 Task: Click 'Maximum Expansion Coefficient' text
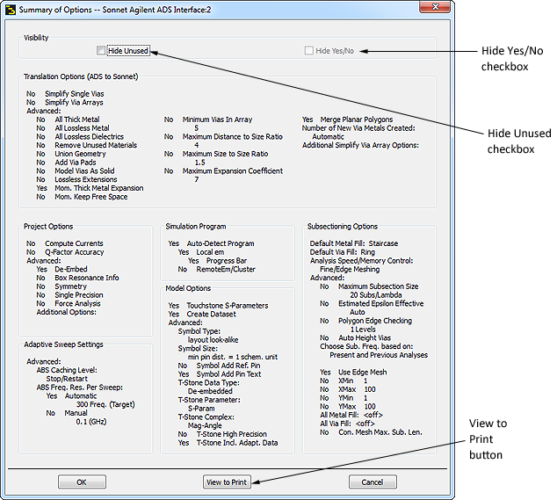tap(233, 171)
